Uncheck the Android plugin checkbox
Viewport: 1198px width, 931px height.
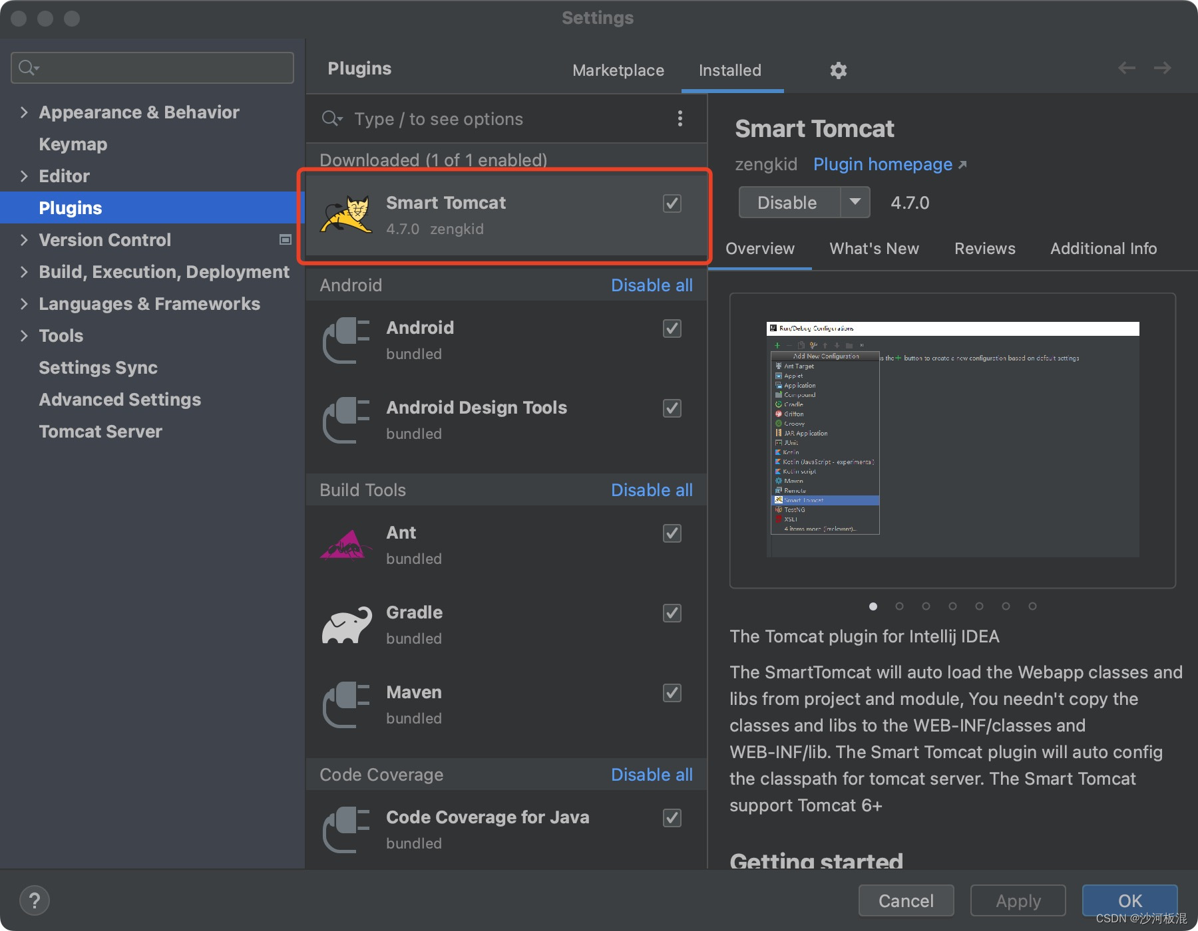tap(672, 328)
